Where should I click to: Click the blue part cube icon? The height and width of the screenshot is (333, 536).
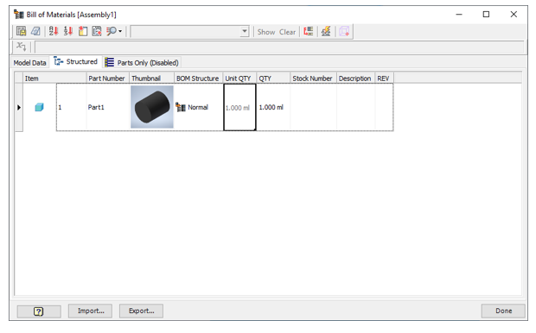[39, 108]
